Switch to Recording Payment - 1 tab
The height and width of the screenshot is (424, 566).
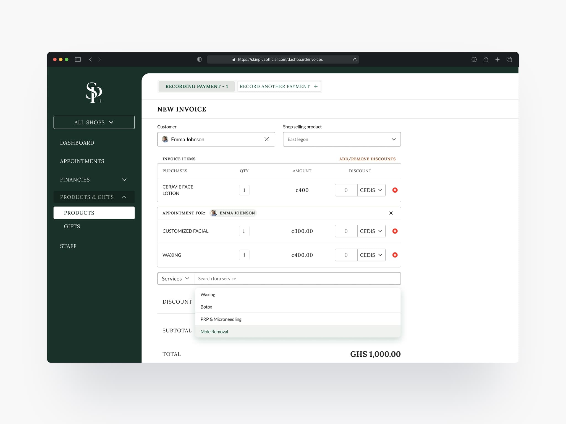[197, 86]
